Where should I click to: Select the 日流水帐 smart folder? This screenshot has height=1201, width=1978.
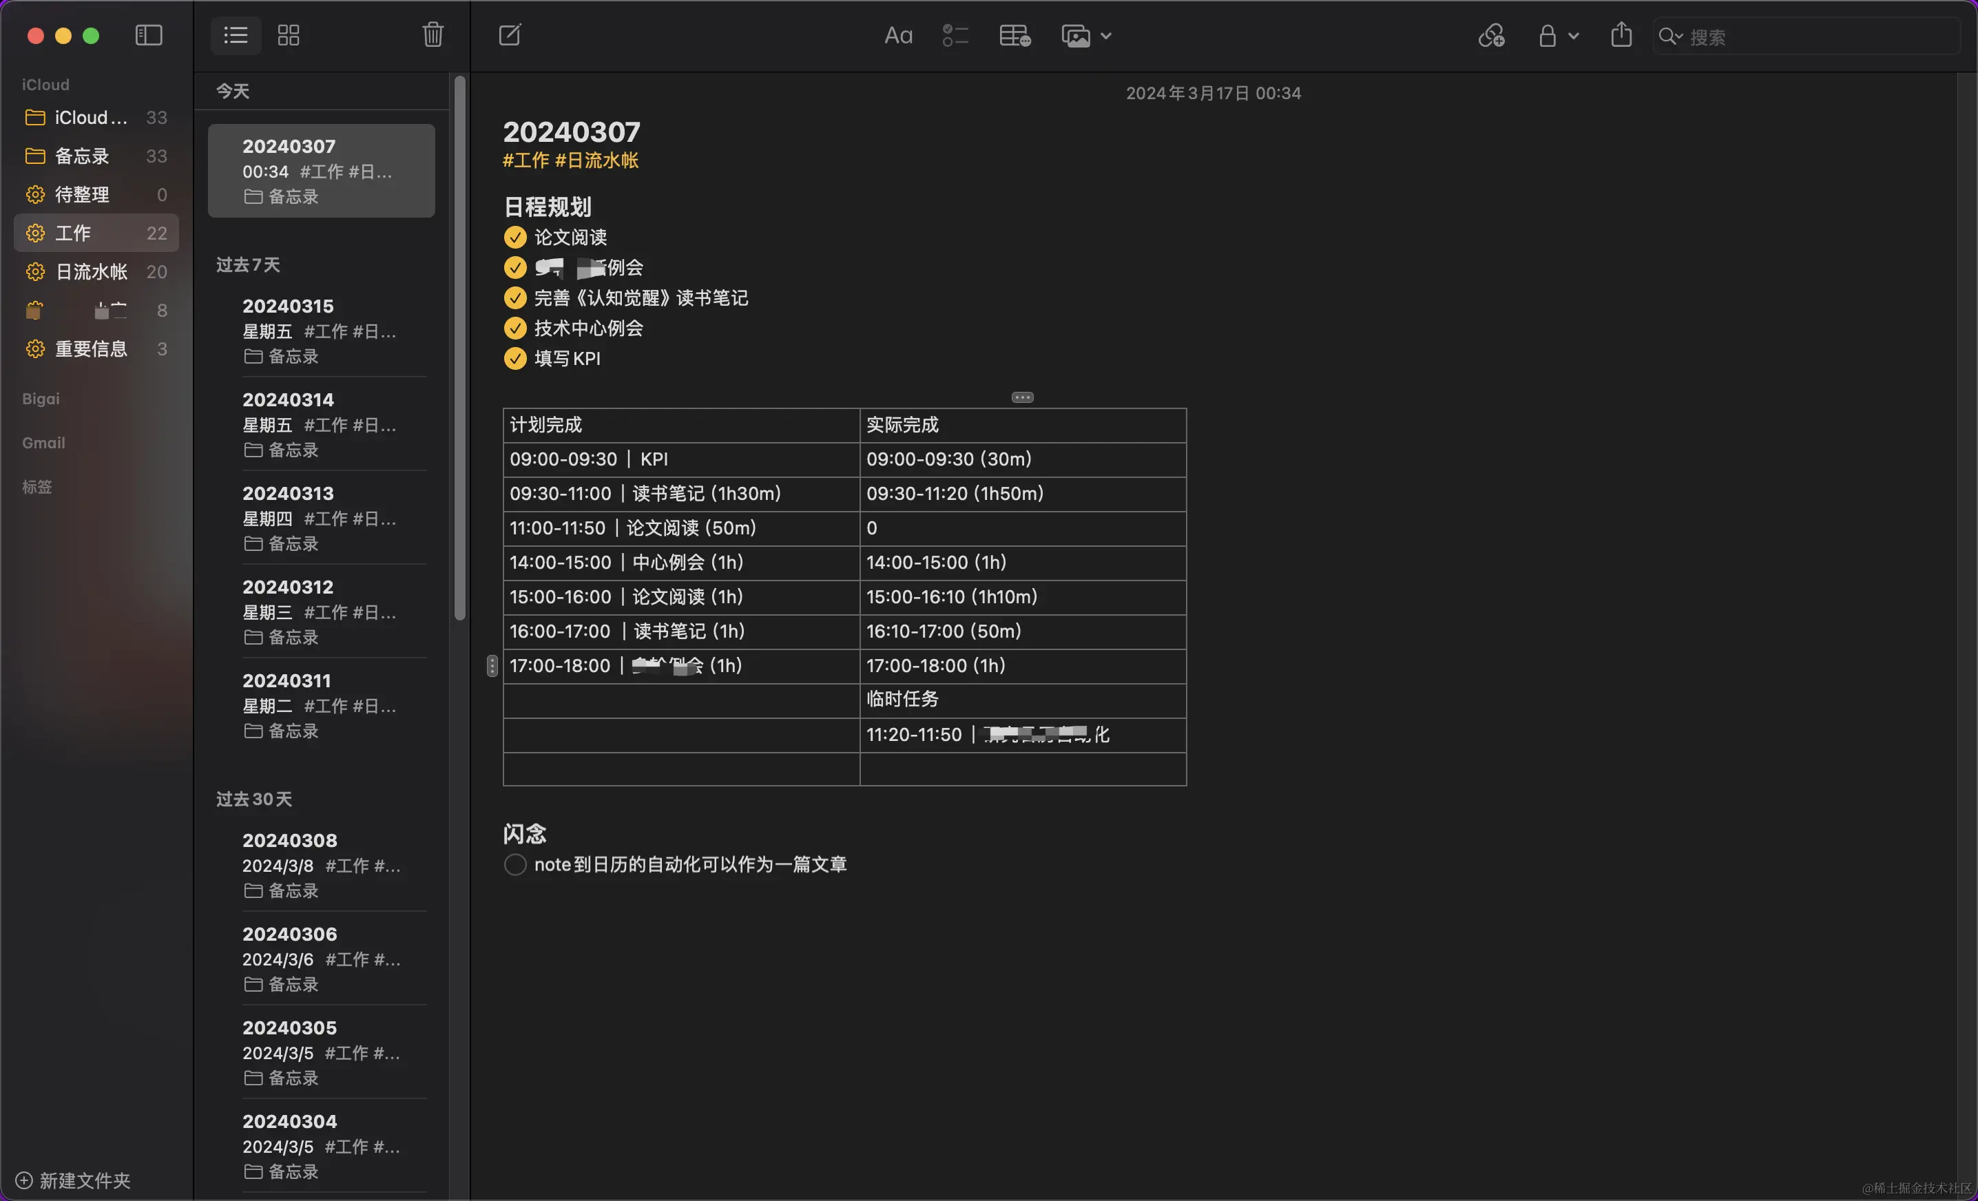(91, 271)
